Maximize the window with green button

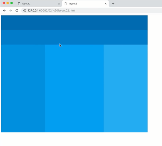[12, 3]
